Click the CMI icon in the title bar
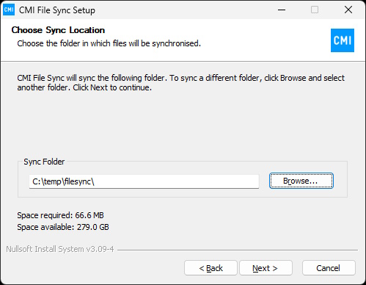366x285 pixels. (9, 10)
